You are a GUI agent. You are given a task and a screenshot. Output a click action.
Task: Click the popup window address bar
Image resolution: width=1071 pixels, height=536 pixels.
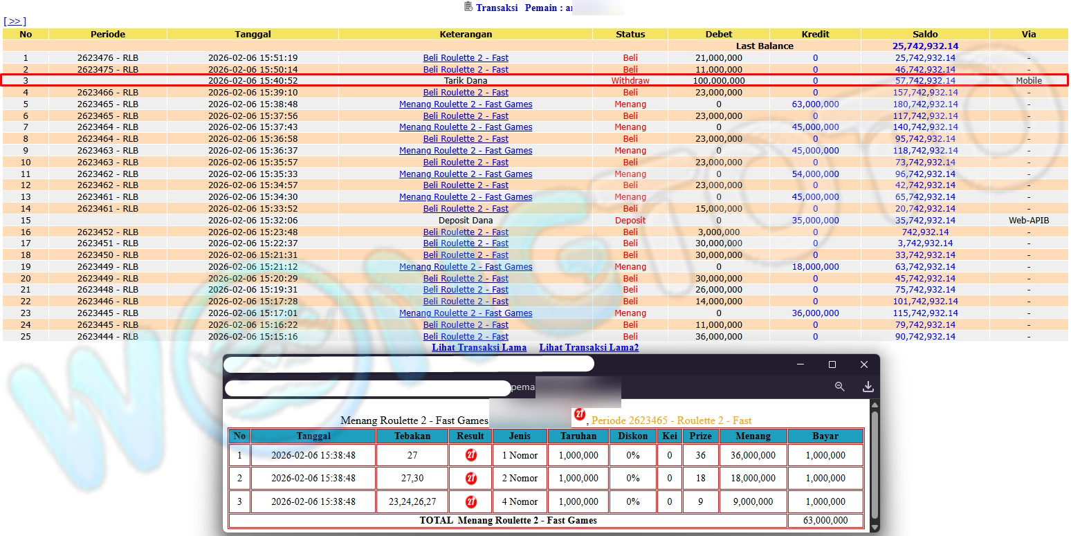tap(408, 364)
